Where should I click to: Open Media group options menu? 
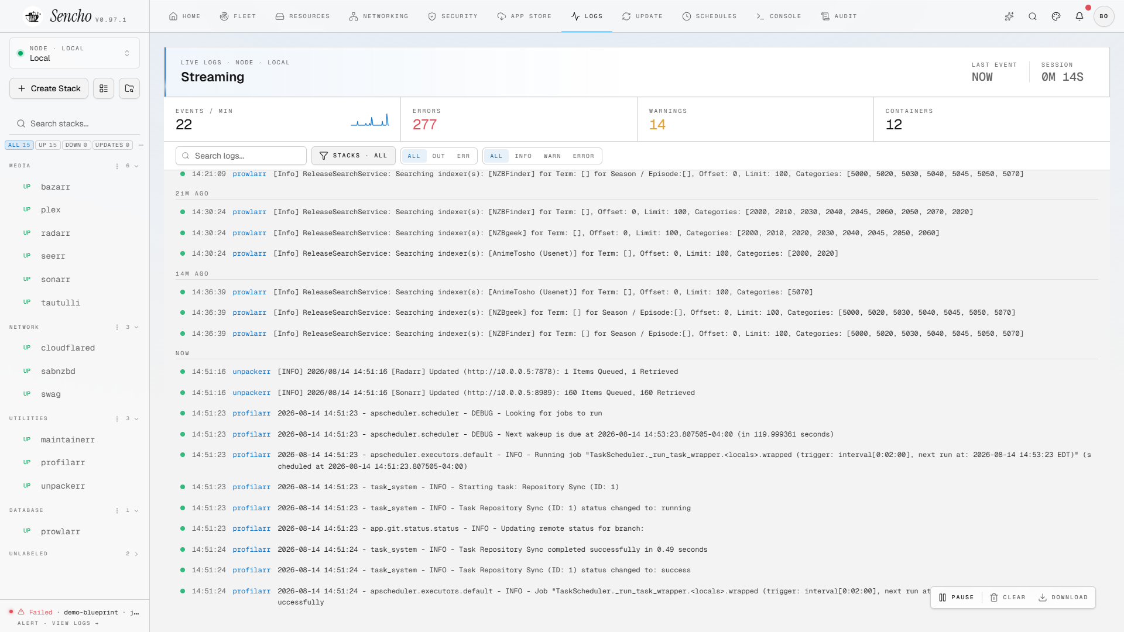point(117,166)
